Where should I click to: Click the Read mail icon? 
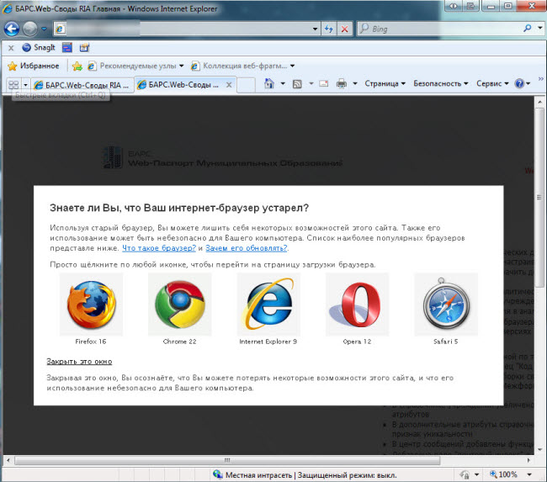point(324,84)
